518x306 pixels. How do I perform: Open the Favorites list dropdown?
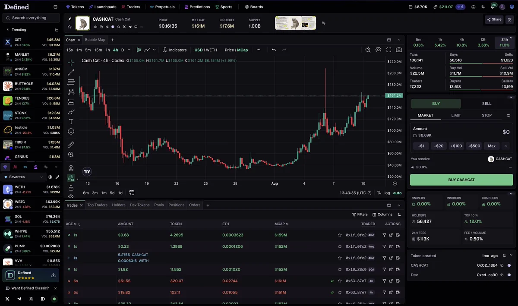tap(23, 177)
